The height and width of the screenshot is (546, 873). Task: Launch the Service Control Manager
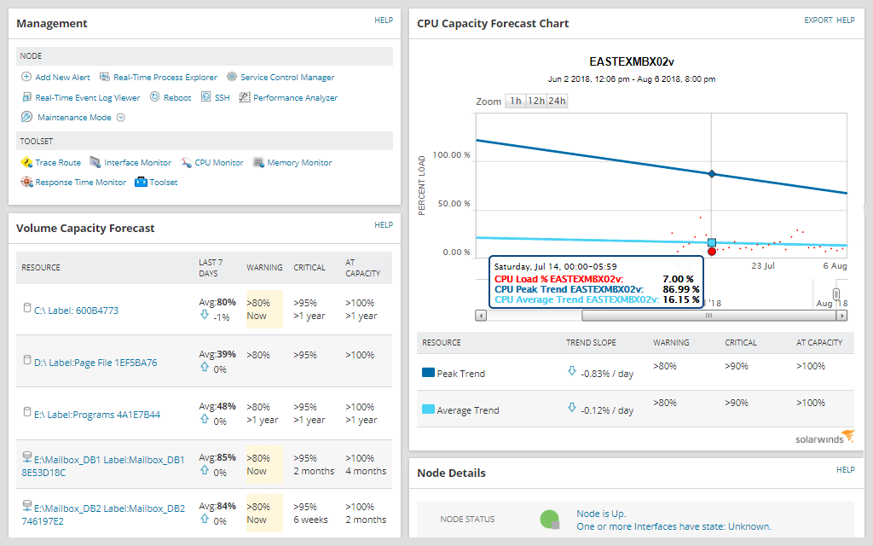coord(288,77)
